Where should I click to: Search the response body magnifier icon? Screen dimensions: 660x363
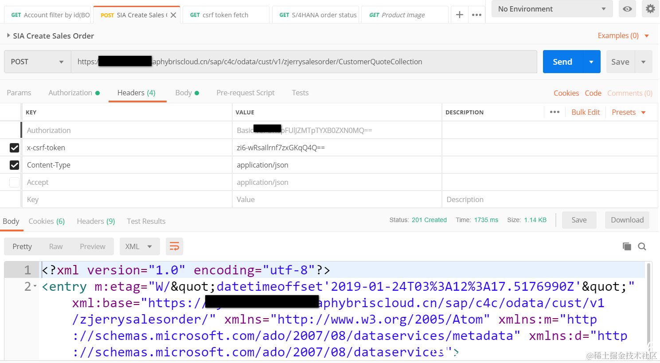pos(642,246)
